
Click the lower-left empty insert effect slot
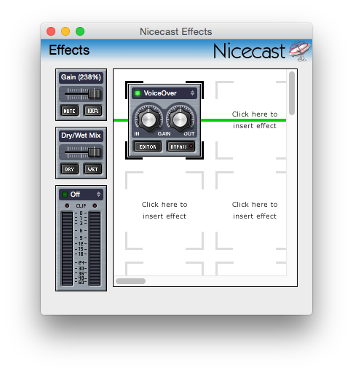164,211
